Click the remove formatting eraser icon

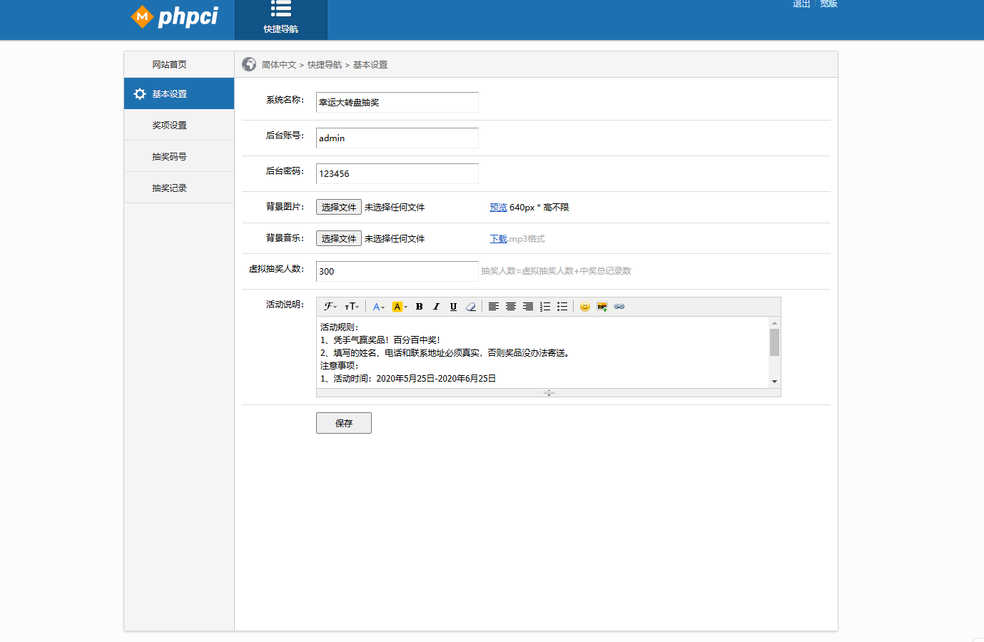[x=472, y=306]
